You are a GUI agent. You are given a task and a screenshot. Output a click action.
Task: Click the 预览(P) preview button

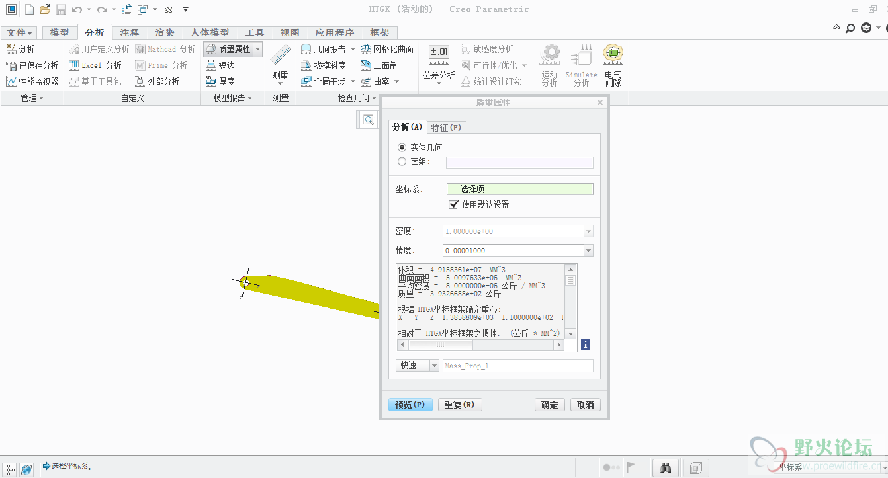pyautogui.click(x=410, y=405)
